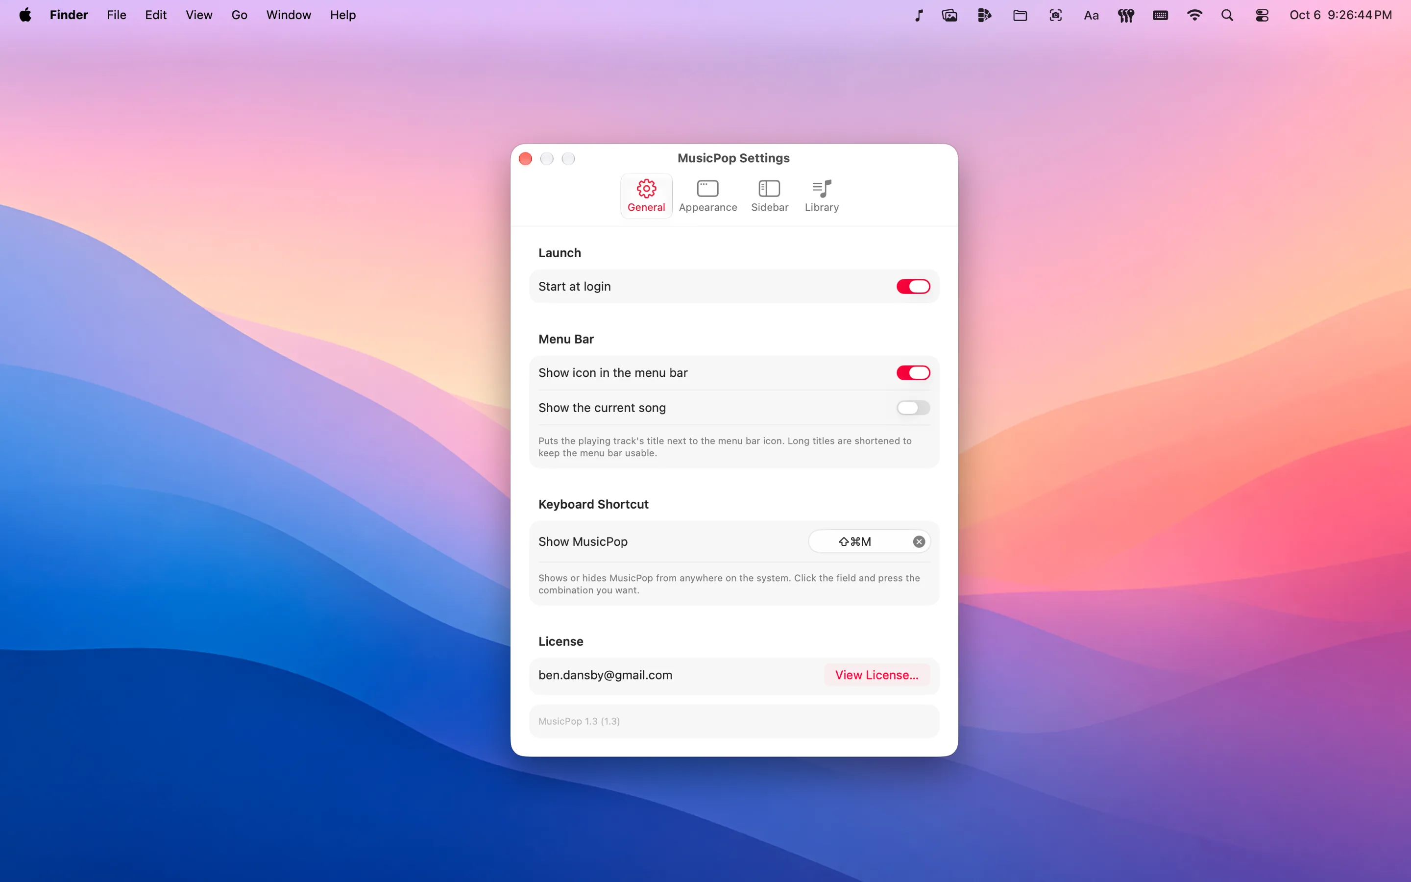1411x882 pixels.
Task: Open the Window menu
Action: 289,15
